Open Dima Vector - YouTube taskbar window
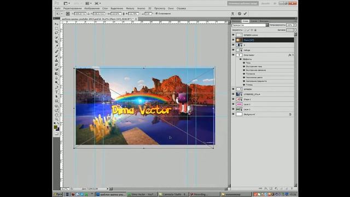The image size is (350, 197). pyautogui.click(x=142, y=194)
